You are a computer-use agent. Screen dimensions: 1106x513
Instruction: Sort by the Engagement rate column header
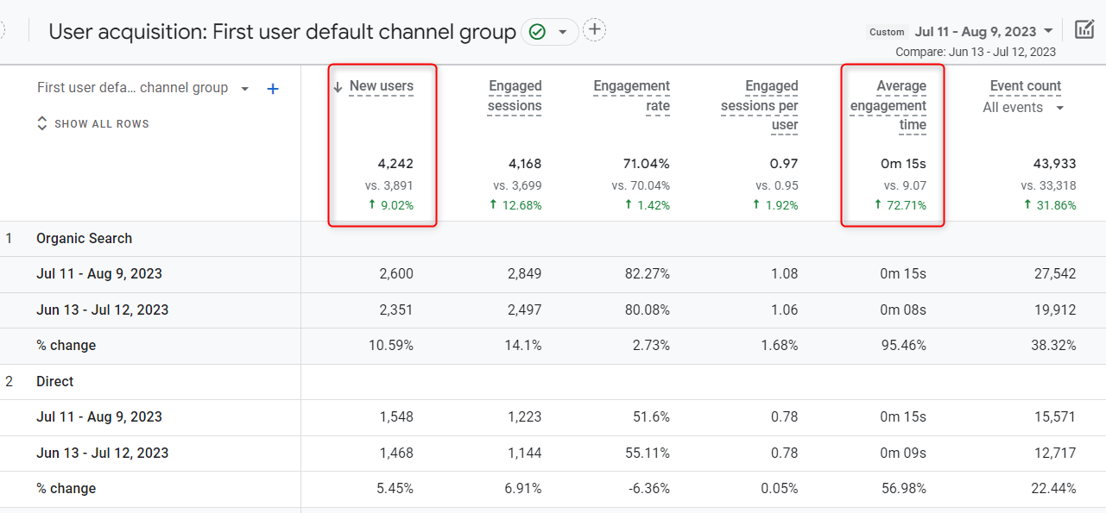[x=632, y=97]
